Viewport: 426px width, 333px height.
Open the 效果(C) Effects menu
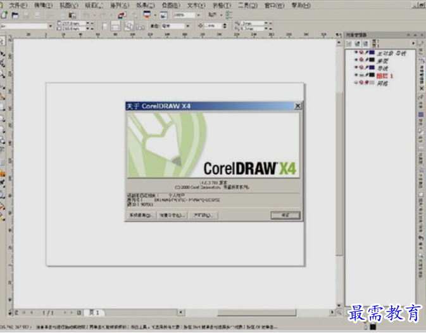click(146, 5)
